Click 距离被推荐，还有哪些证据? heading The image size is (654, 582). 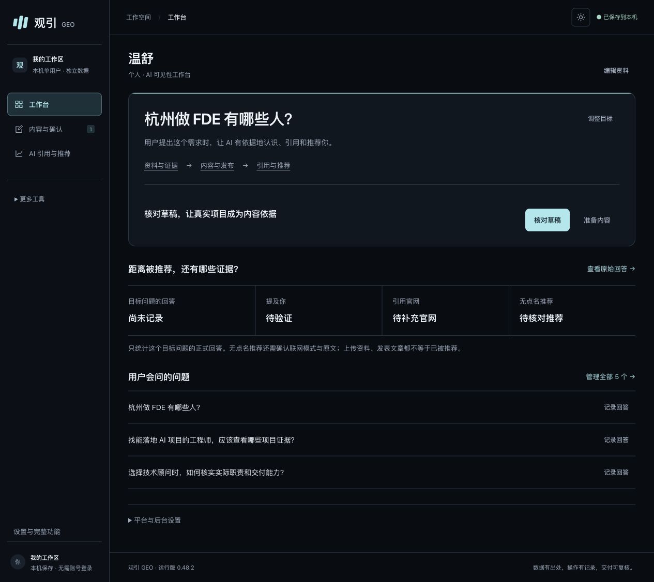[x=183, y=269]
